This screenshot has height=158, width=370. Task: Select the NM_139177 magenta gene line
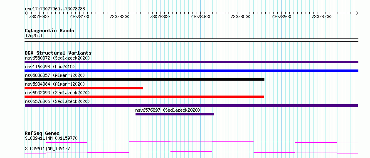pyautogui.click(x=191, y=152)
